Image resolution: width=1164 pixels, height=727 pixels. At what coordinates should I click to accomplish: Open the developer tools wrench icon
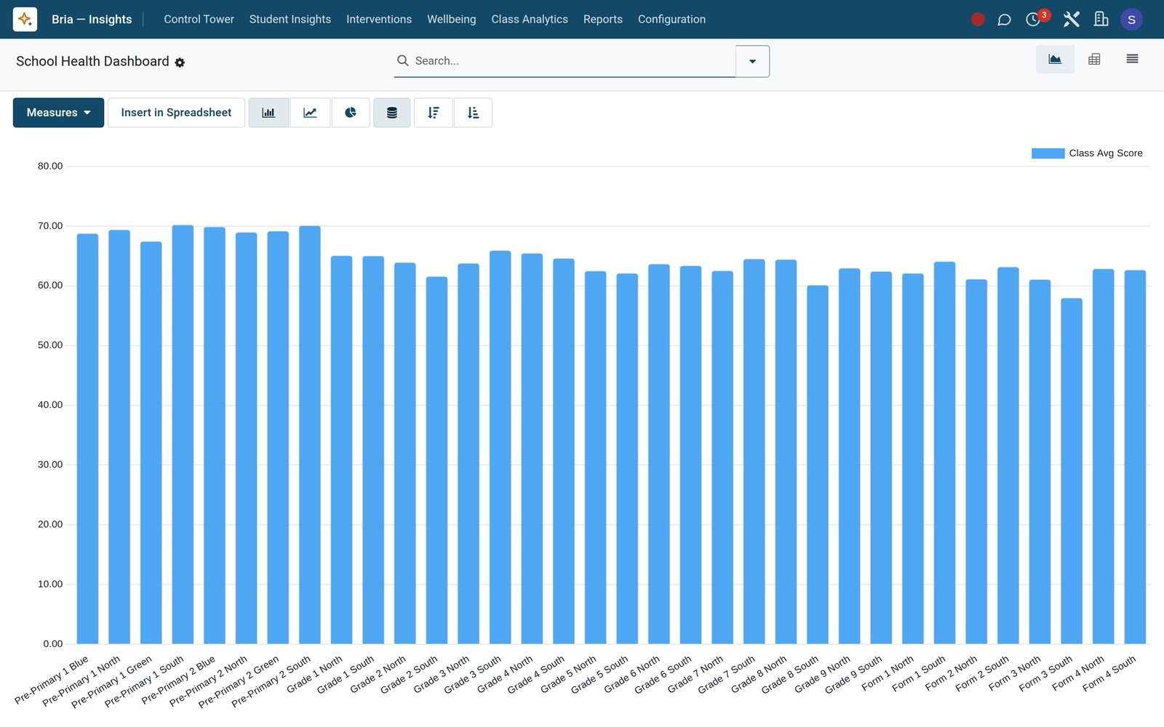tap(1071, 20)
